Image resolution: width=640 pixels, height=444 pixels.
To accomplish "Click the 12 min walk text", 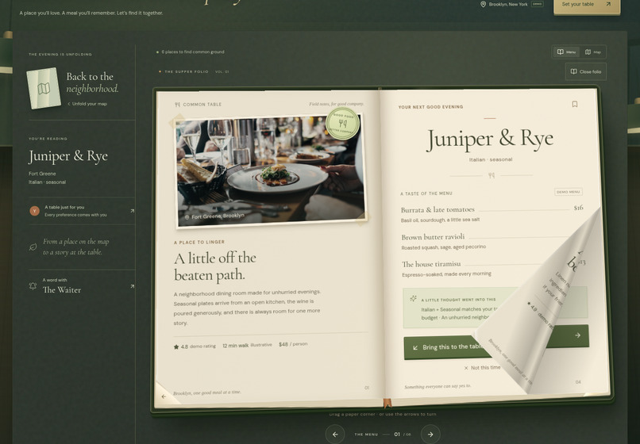I will [236, 346].
